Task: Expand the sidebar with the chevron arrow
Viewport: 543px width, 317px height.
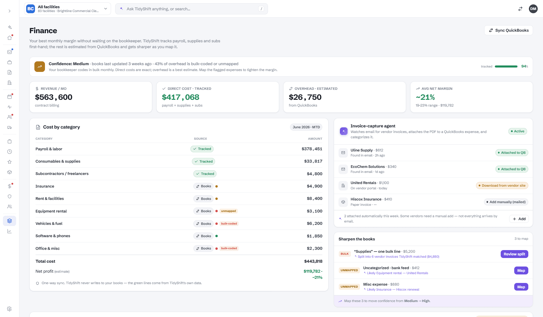Action: 9,11
